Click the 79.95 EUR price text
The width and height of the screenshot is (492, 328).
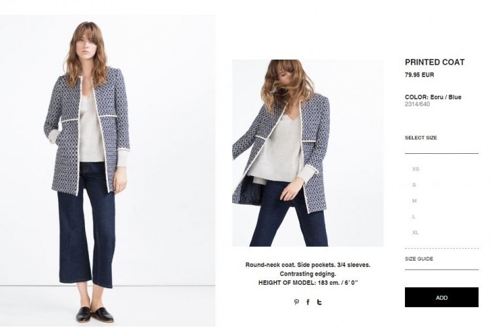tap(419, 75)
